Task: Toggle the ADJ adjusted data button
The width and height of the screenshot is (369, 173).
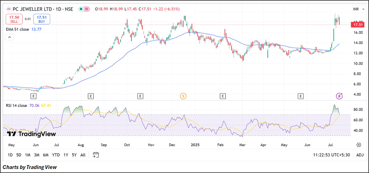Action: point(360,155)
